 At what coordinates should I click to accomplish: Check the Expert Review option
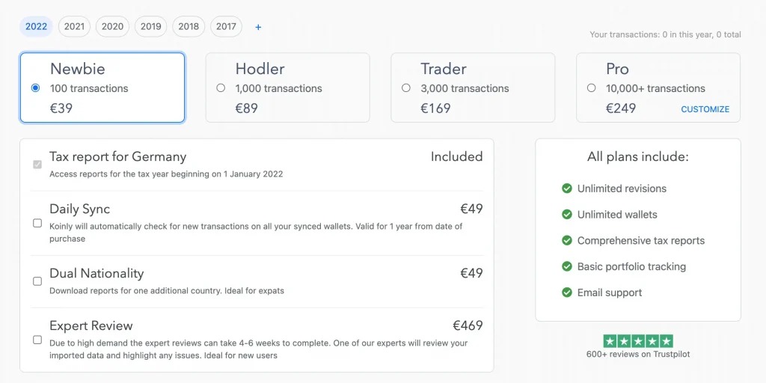[37, 340]
